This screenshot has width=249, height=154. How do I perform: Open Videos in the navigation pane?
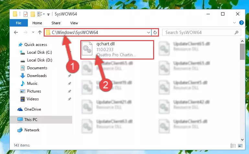[x=33, y=99]
